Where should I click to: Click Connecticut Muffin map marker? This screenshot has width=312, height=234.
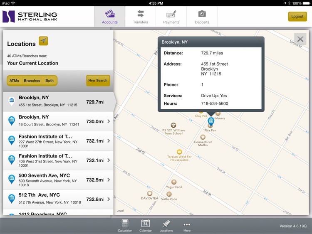[x=203, y=137]
